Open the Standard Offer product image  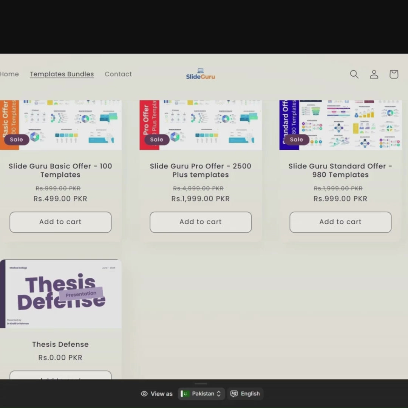(x=340, y=125)
